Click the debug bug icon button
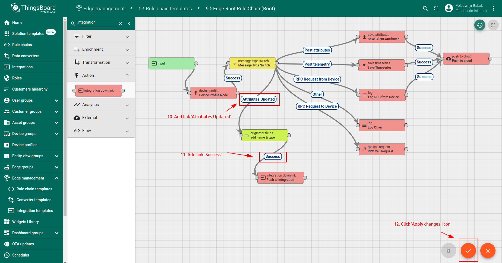The width and height of the screenshot is (502, 263). click(449, 251)
